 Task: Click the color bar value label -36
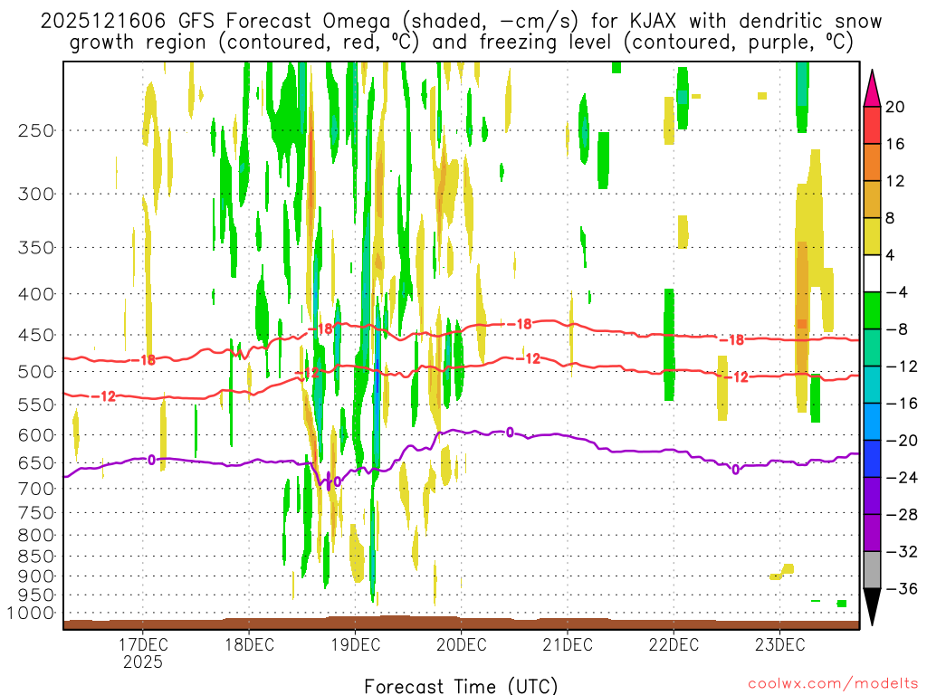pos(902,588)
